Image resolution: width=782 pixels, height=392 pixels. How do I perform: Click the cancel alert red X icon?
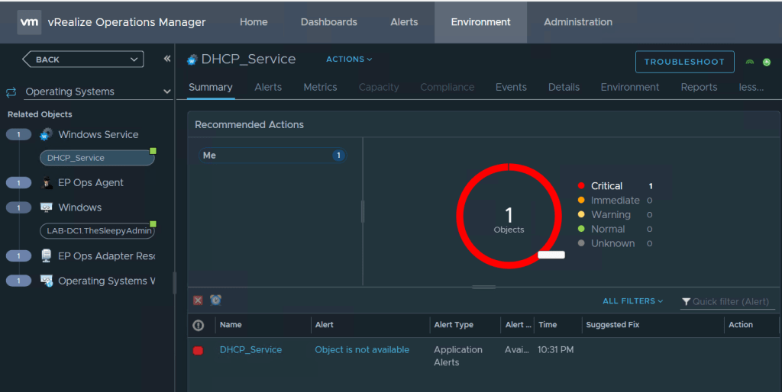[x=198, y=300]
